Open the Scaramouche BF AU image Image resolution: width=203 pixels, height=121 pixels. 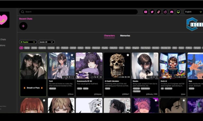(89, 66)
